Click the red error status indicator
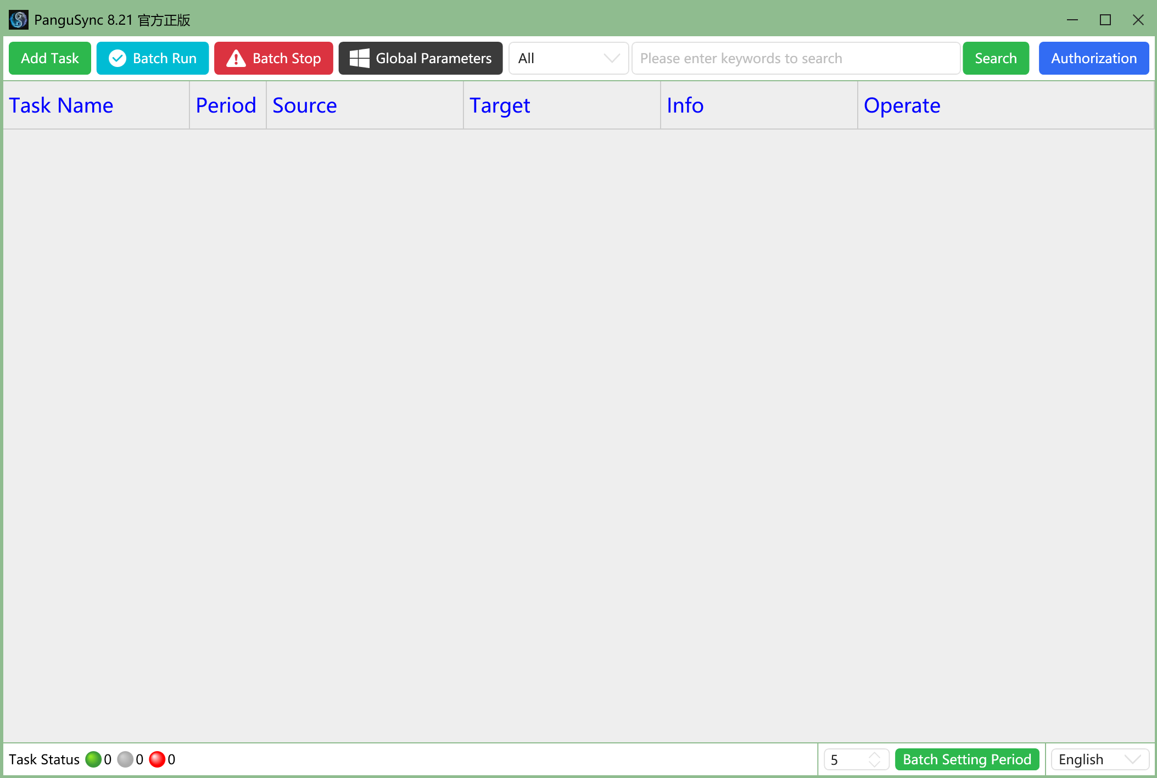The height and width of the screenshot is (778, 1157). [x=157, y=759]
